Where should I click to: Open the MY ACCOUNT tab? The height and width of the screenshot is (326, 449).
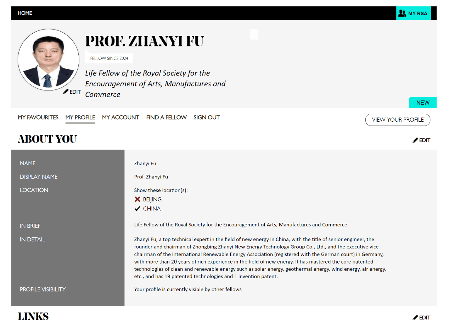[x=120, y=117]
